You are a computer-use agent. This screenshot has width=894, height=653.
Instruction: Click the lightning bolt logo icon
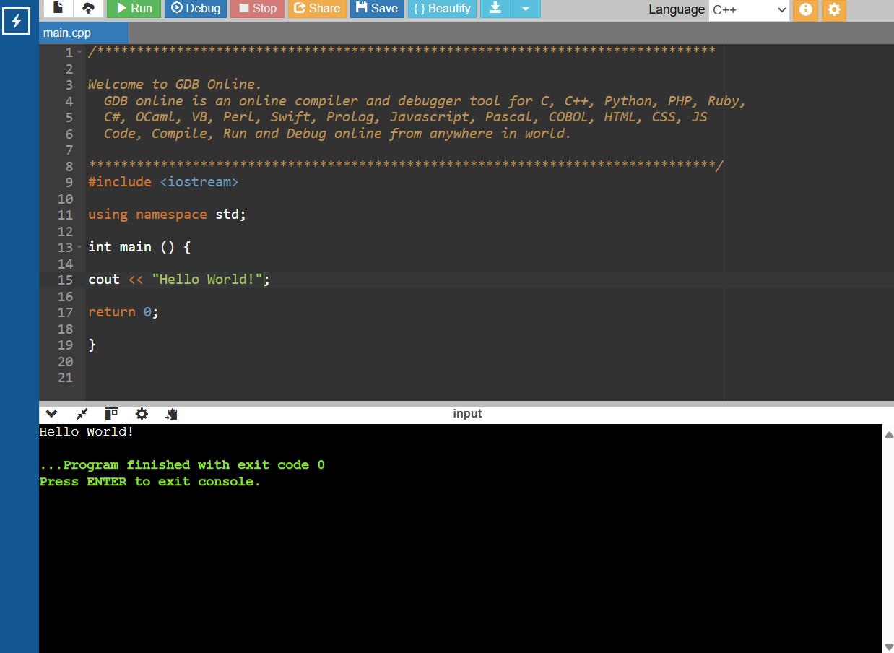point(16,21)
